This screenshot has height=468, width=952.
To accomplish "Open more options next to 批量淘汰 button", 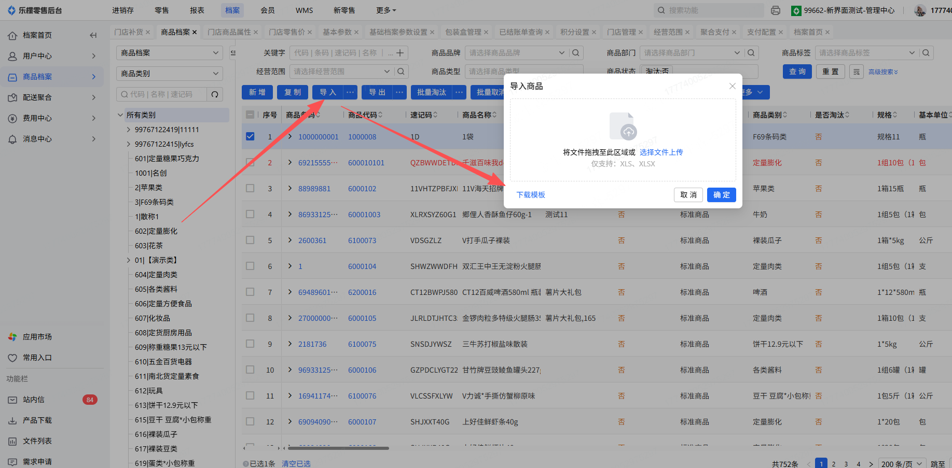I will (x=459, y=92).
